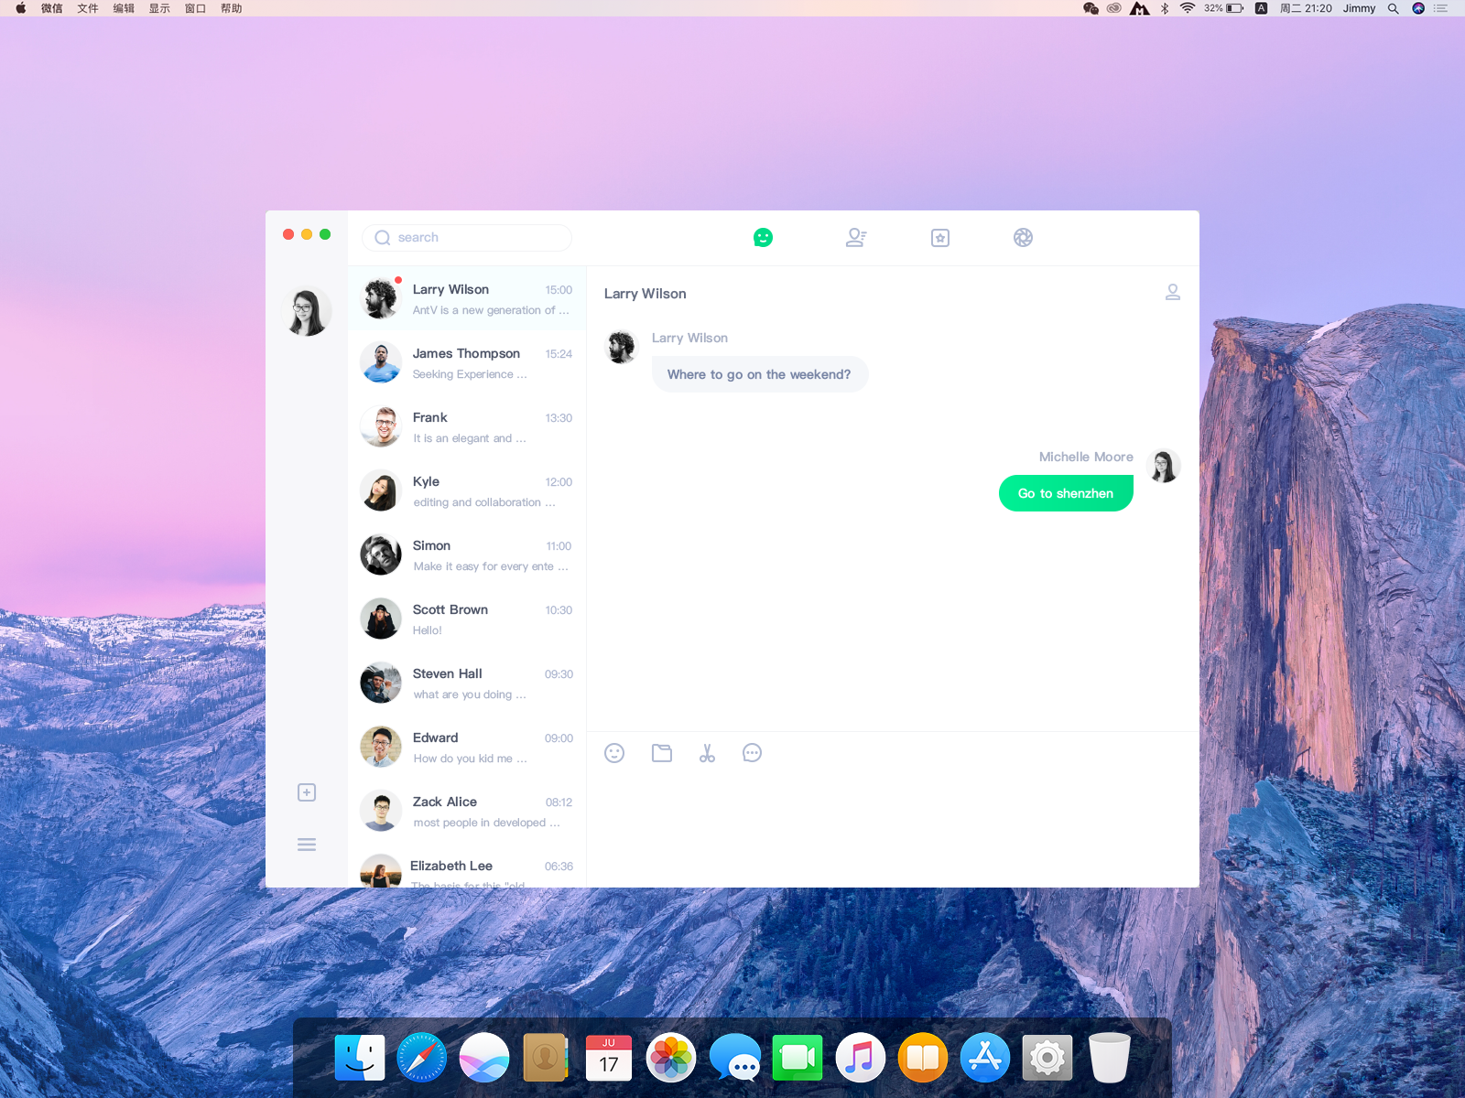Click the Siri icon in the menu bar
The height and width of the screenshot is (1098, 1465).
point(1418,8)
